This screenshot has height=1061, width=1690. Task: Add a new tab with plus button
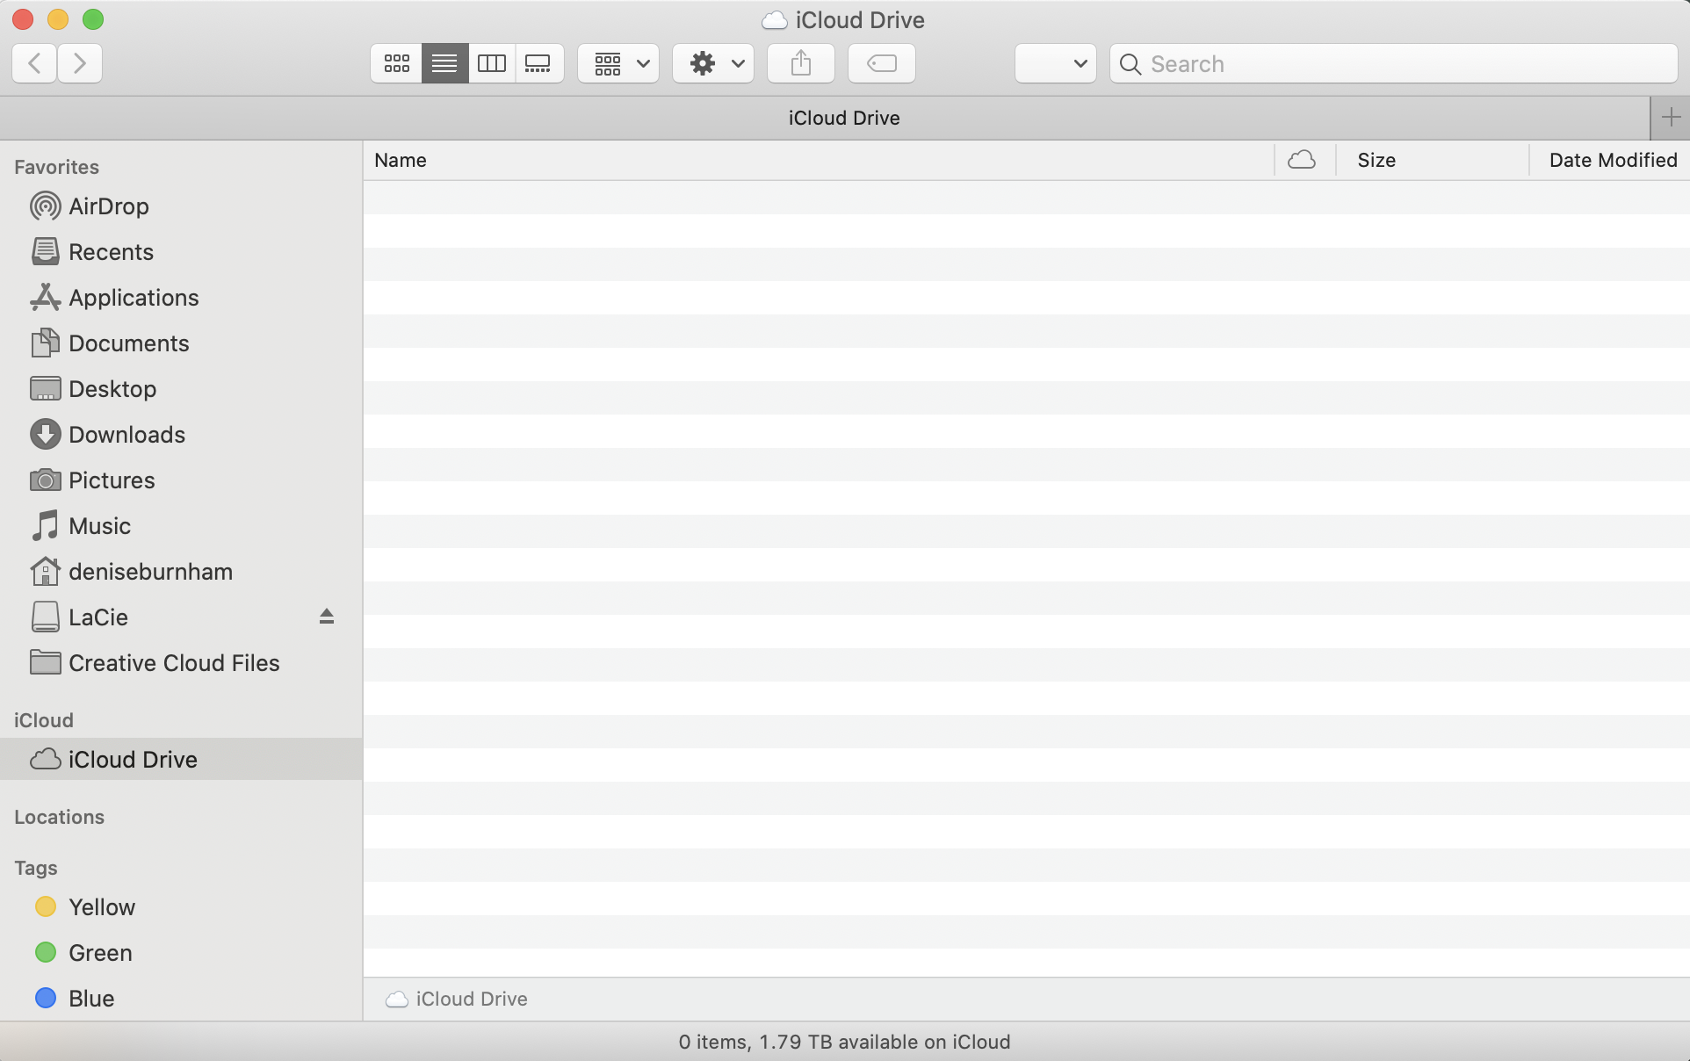coord(1670,117)
